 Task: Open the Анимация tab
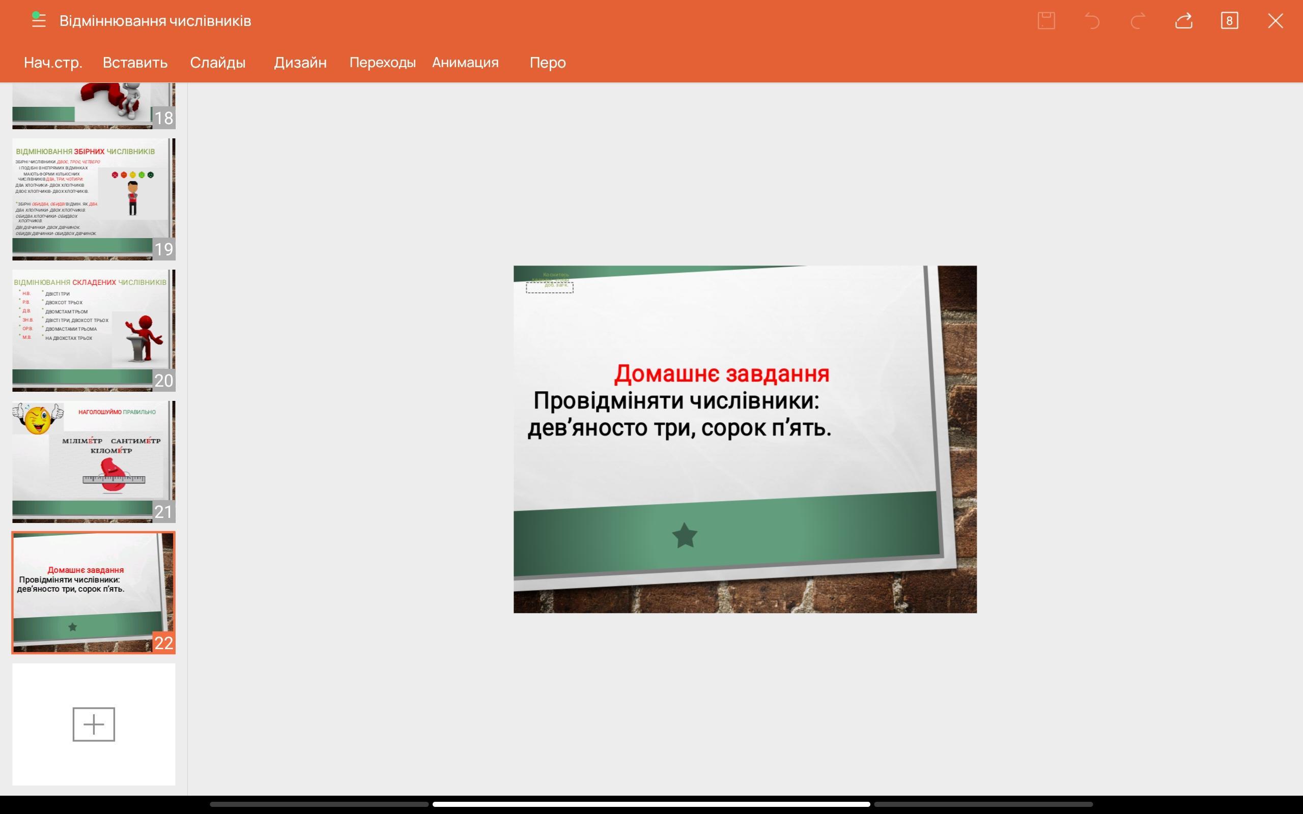coord(465,63)
